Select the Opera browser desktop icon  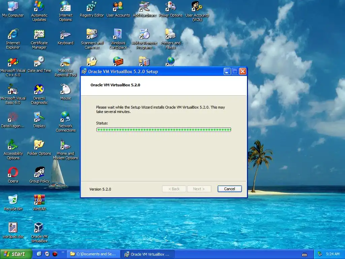coord(13,175)
